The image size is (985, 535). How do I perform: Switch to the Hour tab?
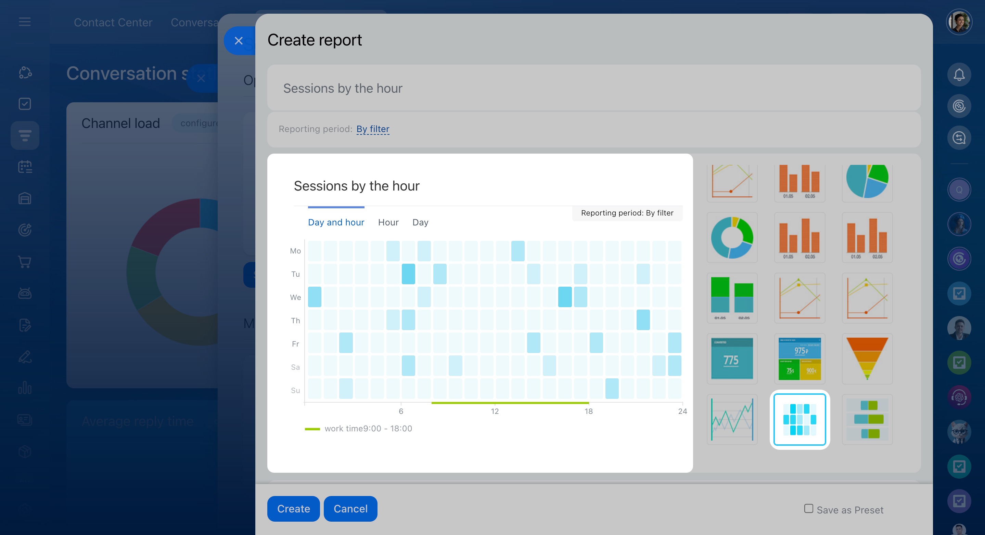(388, 222)
